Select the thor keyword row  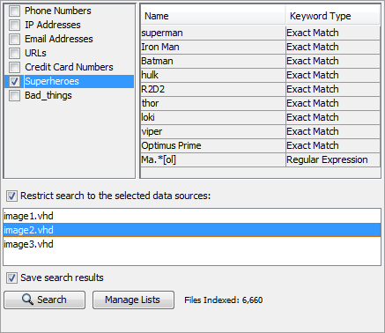[260, 103]
